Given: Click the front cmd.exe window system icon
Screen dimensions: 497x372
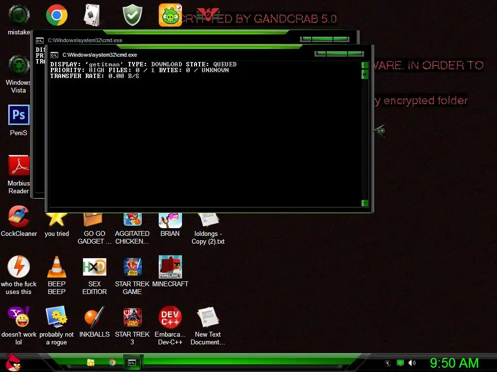Looking at the screenshot, I should pyautogui.click(x=54, y=55).
